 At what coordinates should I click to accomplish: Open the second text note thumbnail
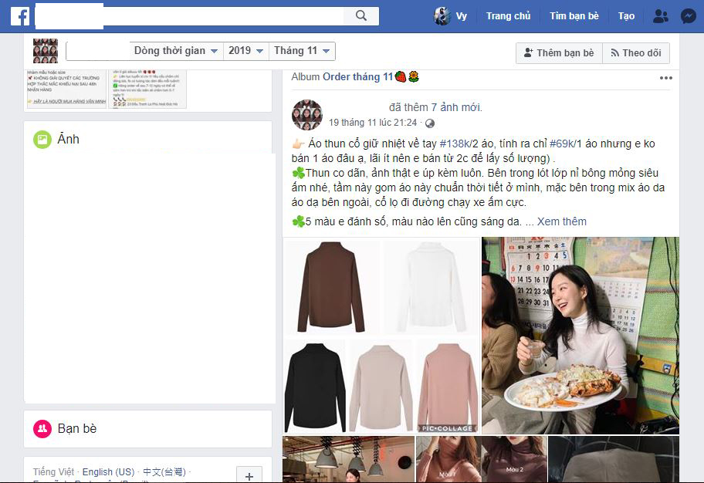pos(147,89)
